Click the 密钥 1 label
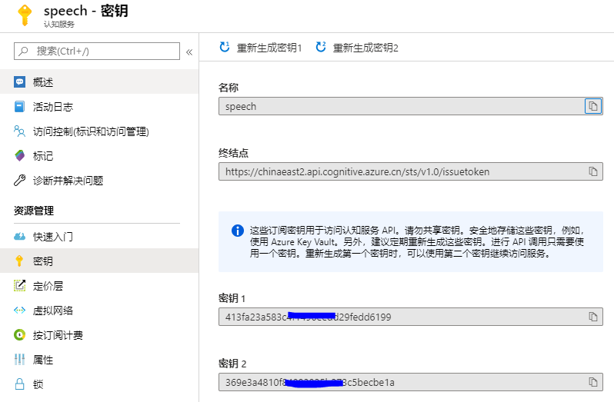Screen dimensions: 614x402 [232, 298]
